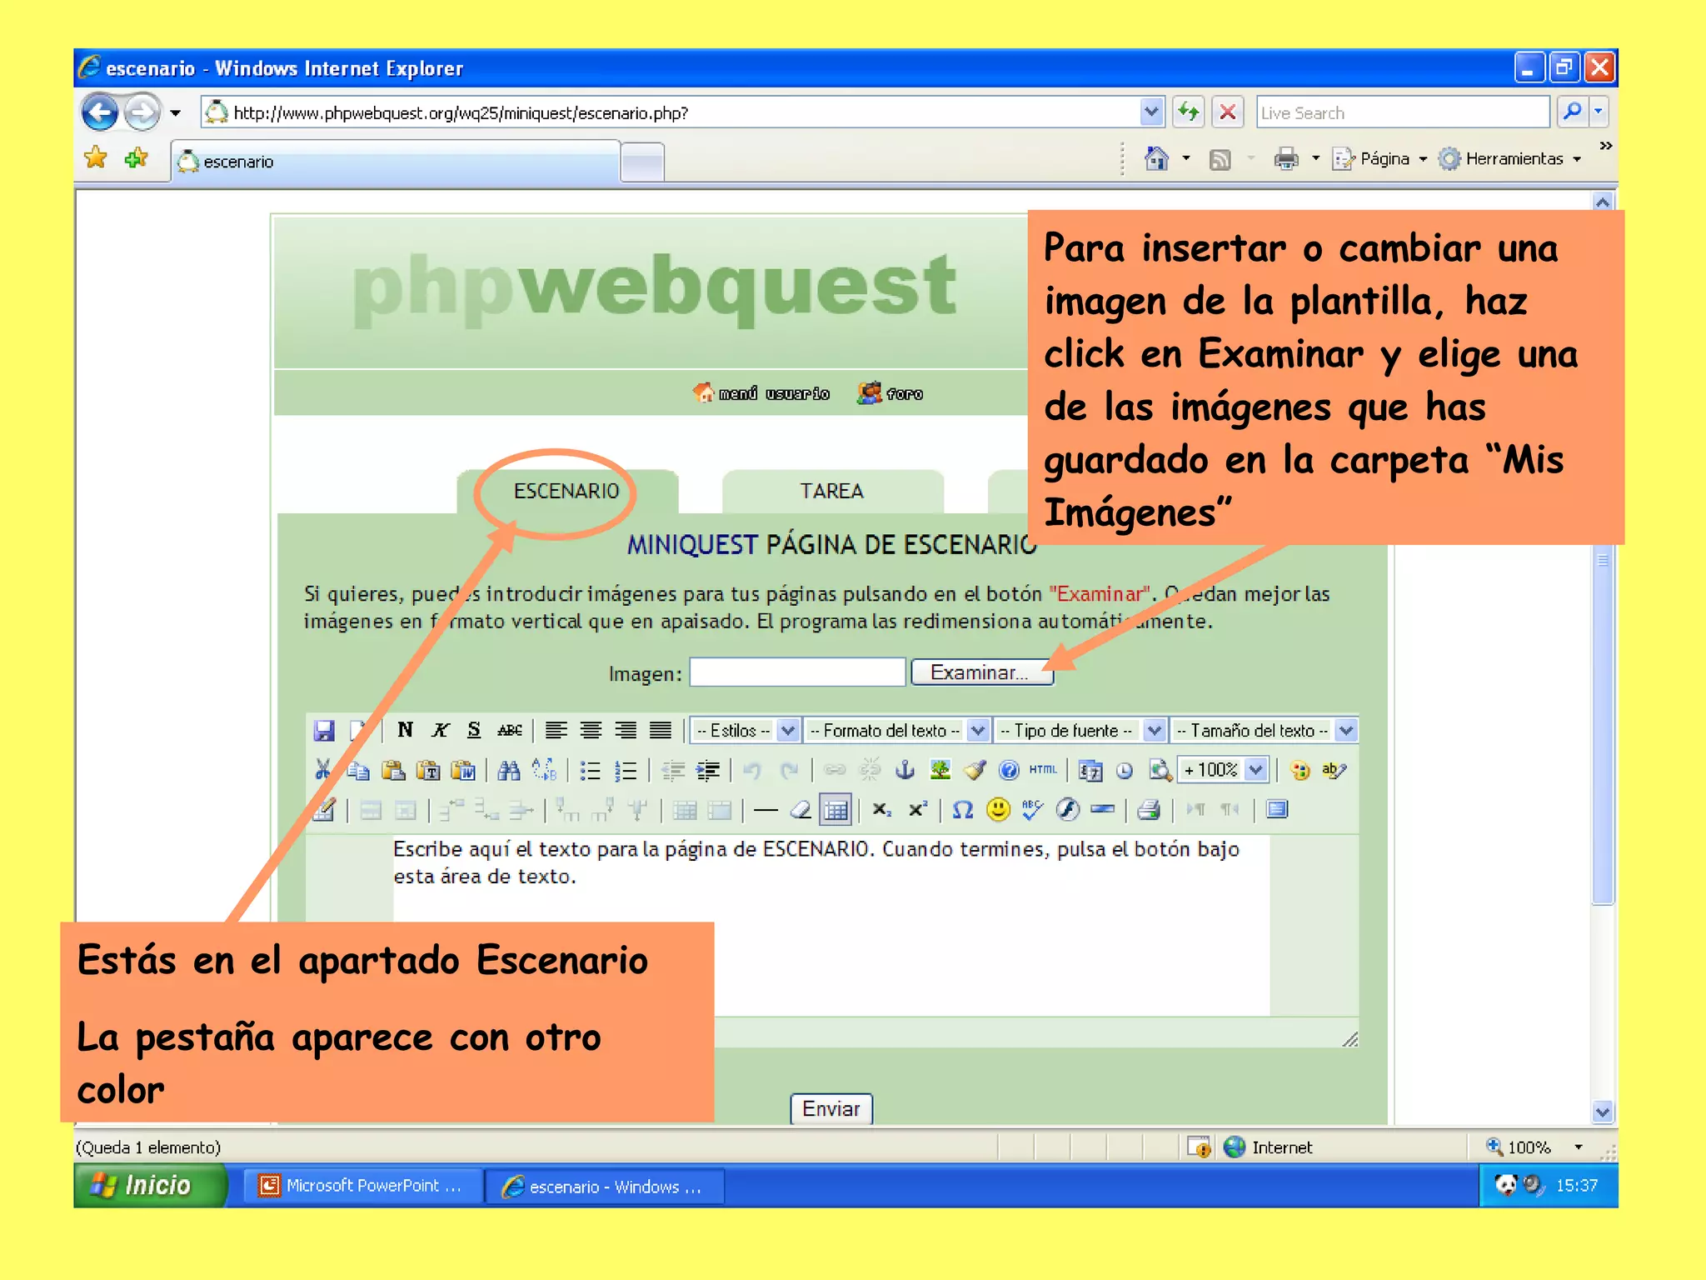Click the Save icon in editor toolbar
1706x1280 pixels.
(324, 731)
